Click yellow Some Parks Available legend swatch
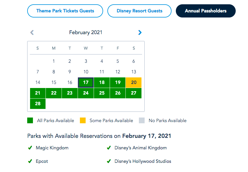 pyautogui.click(x=82, y=121)
